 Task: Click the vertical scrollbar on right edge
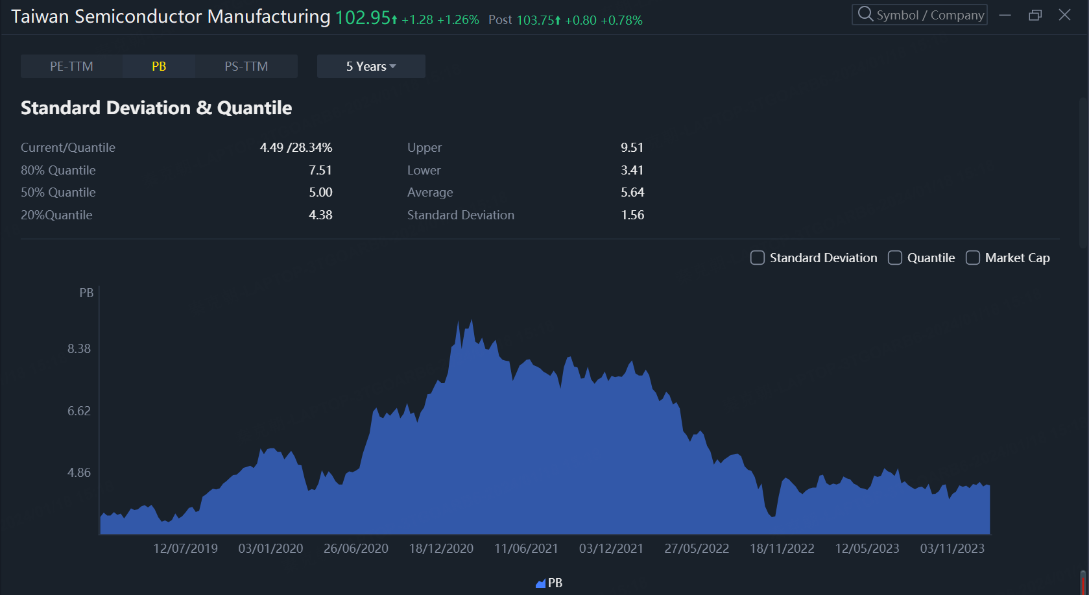coord(1083,172)
